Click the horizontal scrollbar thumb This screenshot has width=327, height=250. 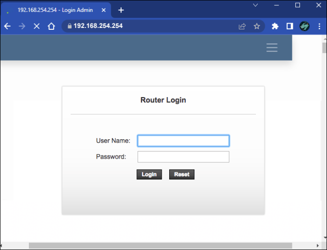point(160,246)
